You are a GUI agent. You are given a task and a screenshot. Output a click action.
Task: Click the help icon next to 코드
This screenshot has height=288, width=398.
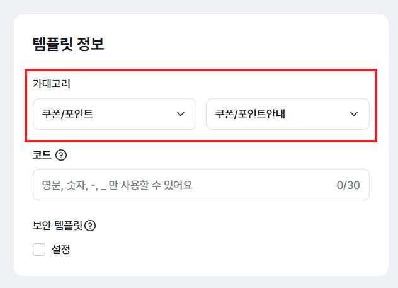tap(61, 155)
